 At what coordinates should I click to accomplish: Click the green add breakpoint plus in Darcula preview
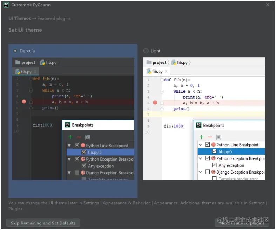(x=70, y=137)
